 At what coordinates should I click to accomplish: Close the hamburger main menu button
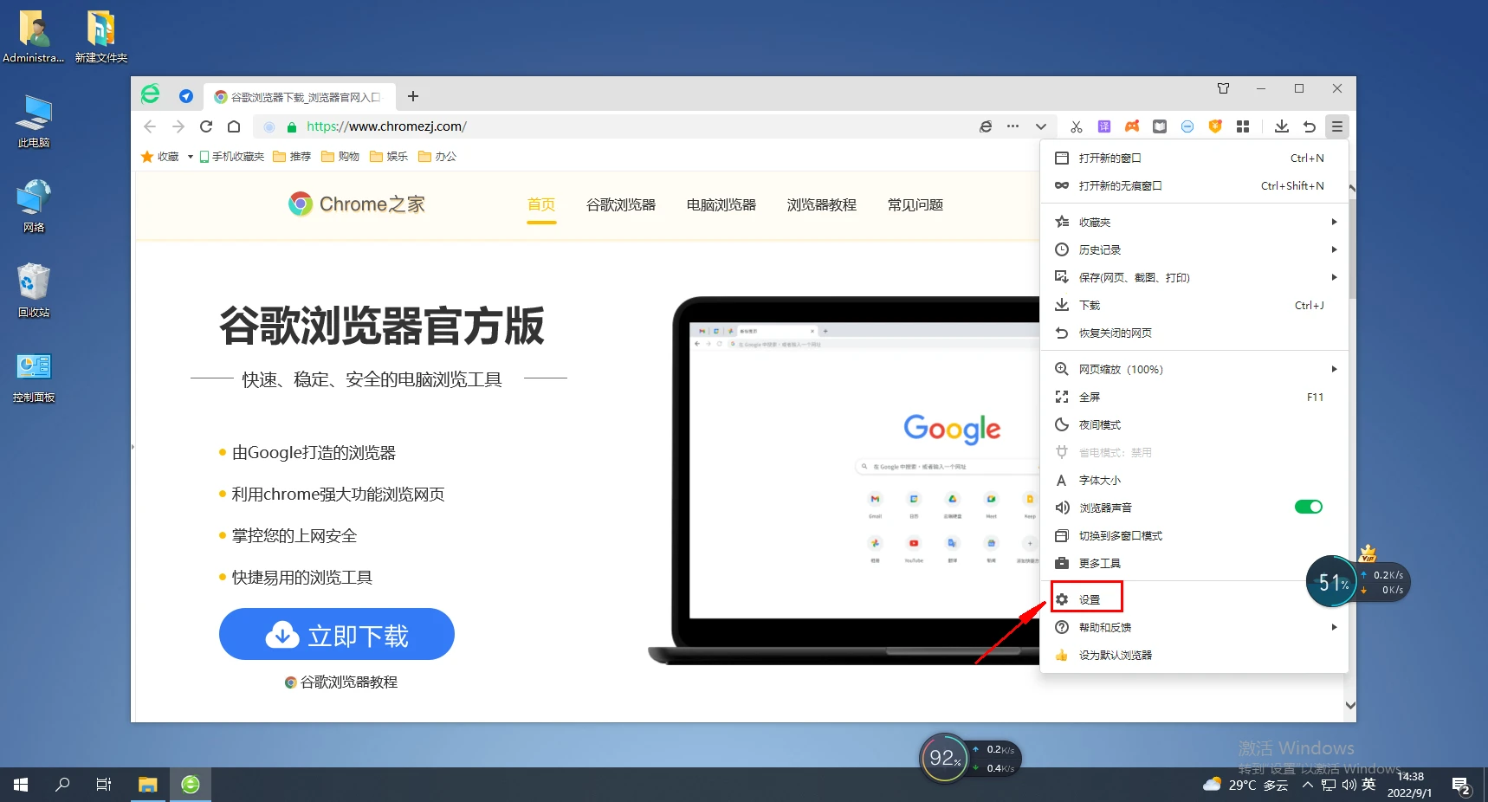pos(1337,126)
